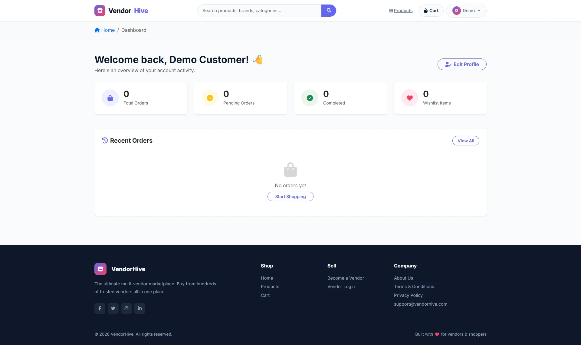Open the Cart button in header
Viewport: 581px width, 345px height.
431,11
